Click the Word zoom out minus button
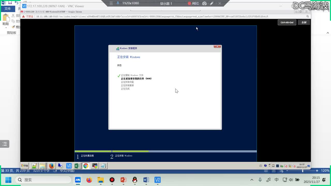331x186 pixels. 287,171
